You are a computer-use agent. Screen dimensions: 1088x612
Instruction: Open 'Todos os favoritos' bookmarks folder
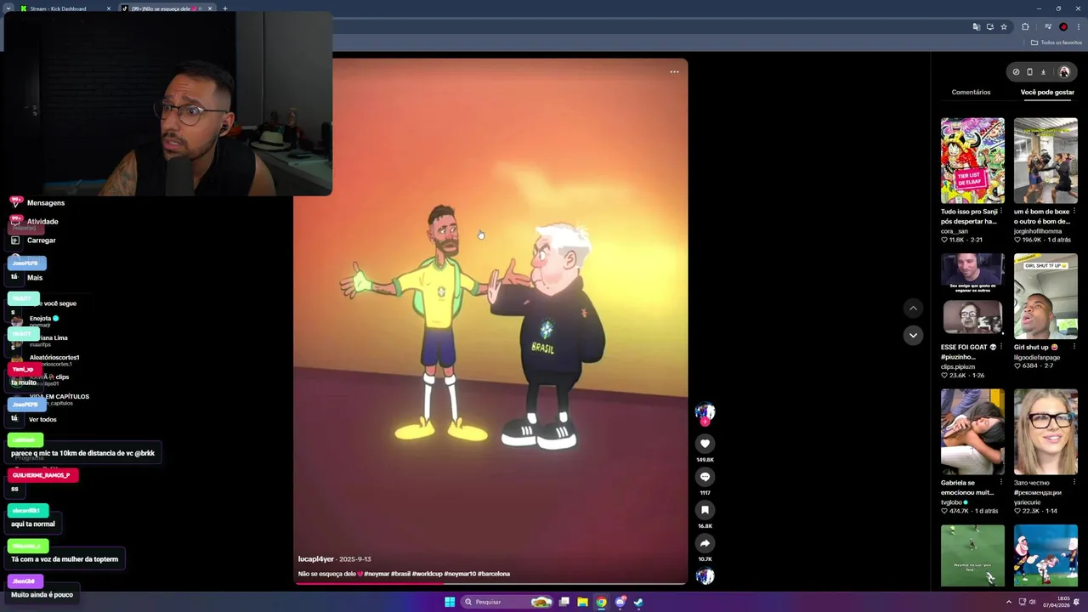1057,42
